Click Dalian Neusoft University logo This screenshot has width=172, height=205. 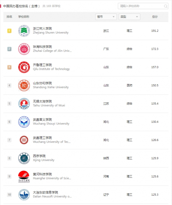[24, 195]
